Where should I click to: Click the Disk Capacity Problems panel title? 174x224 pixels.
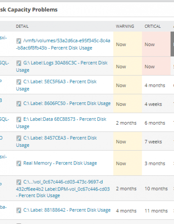coord(29,10)
